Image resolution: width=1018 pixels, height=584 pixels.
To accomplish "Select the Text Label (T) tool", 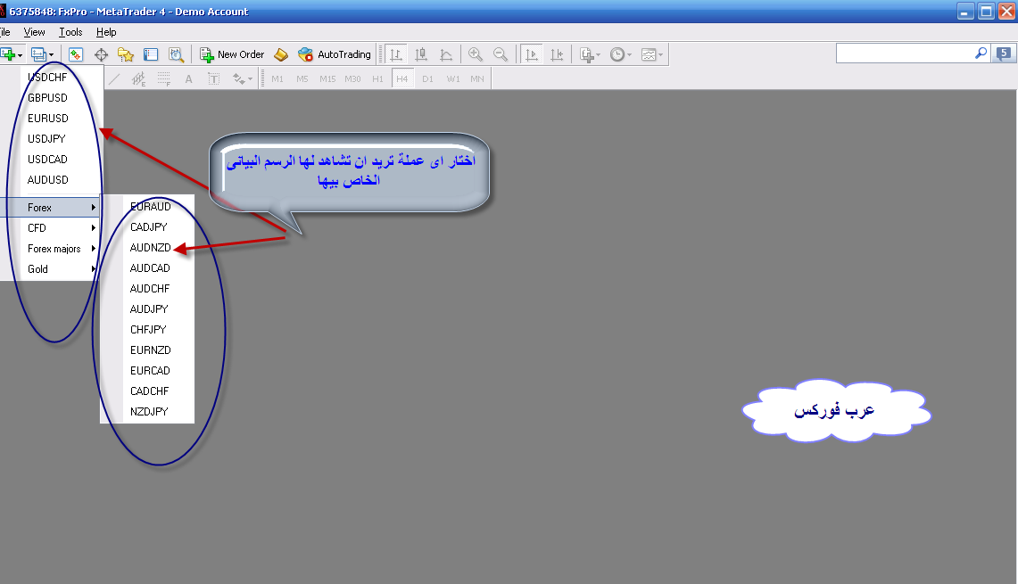I will click(x=213, y=79).
